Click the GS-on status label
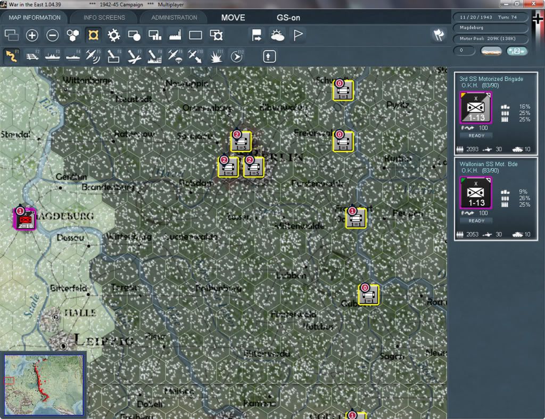Screen dimensions: 545x419 tap(288, 18)
